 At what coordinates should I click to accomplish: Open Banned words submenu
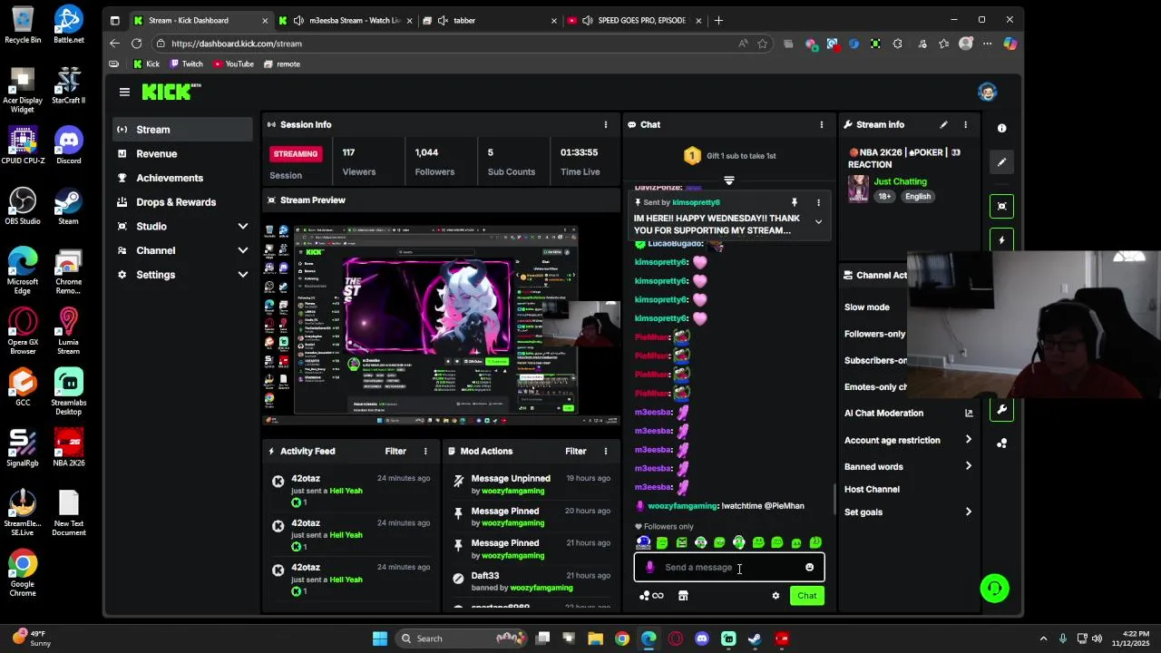tap(908, 467)
